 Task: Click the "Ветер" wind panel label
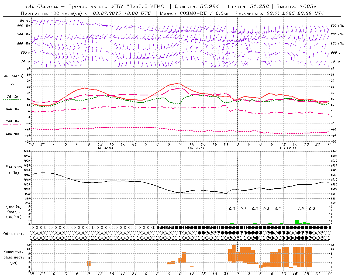click(25, 20)
